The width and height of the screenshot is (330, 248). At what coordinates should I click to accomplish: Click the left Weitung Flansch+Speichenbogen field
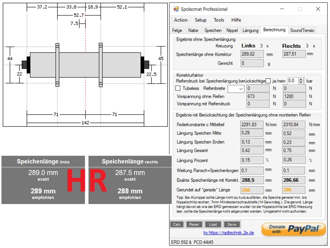(252, 170)
